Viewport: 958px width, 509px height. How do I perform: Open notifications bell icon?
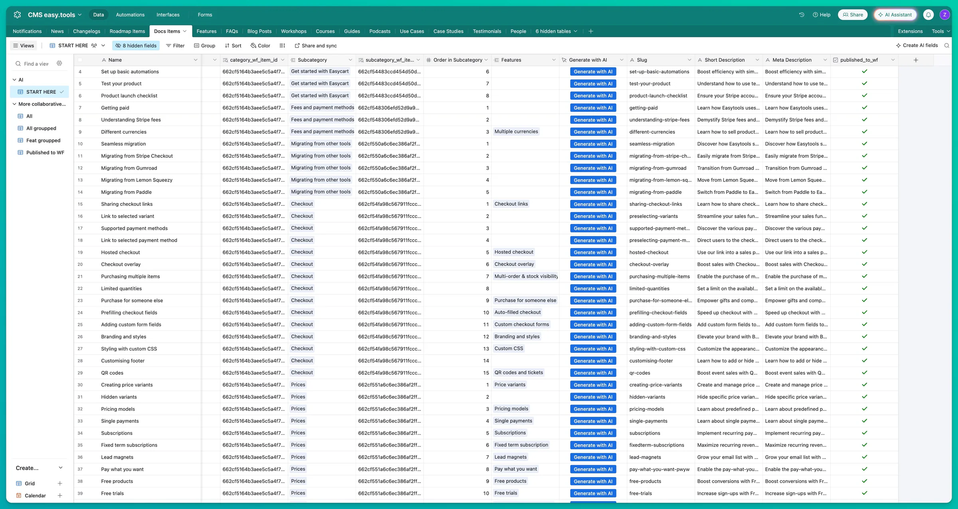tap(928, 15)
